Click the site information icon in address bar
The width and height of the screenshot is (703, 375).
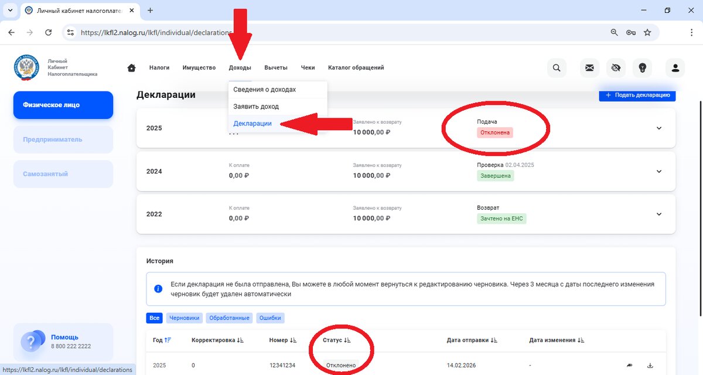tap(70, 33)
